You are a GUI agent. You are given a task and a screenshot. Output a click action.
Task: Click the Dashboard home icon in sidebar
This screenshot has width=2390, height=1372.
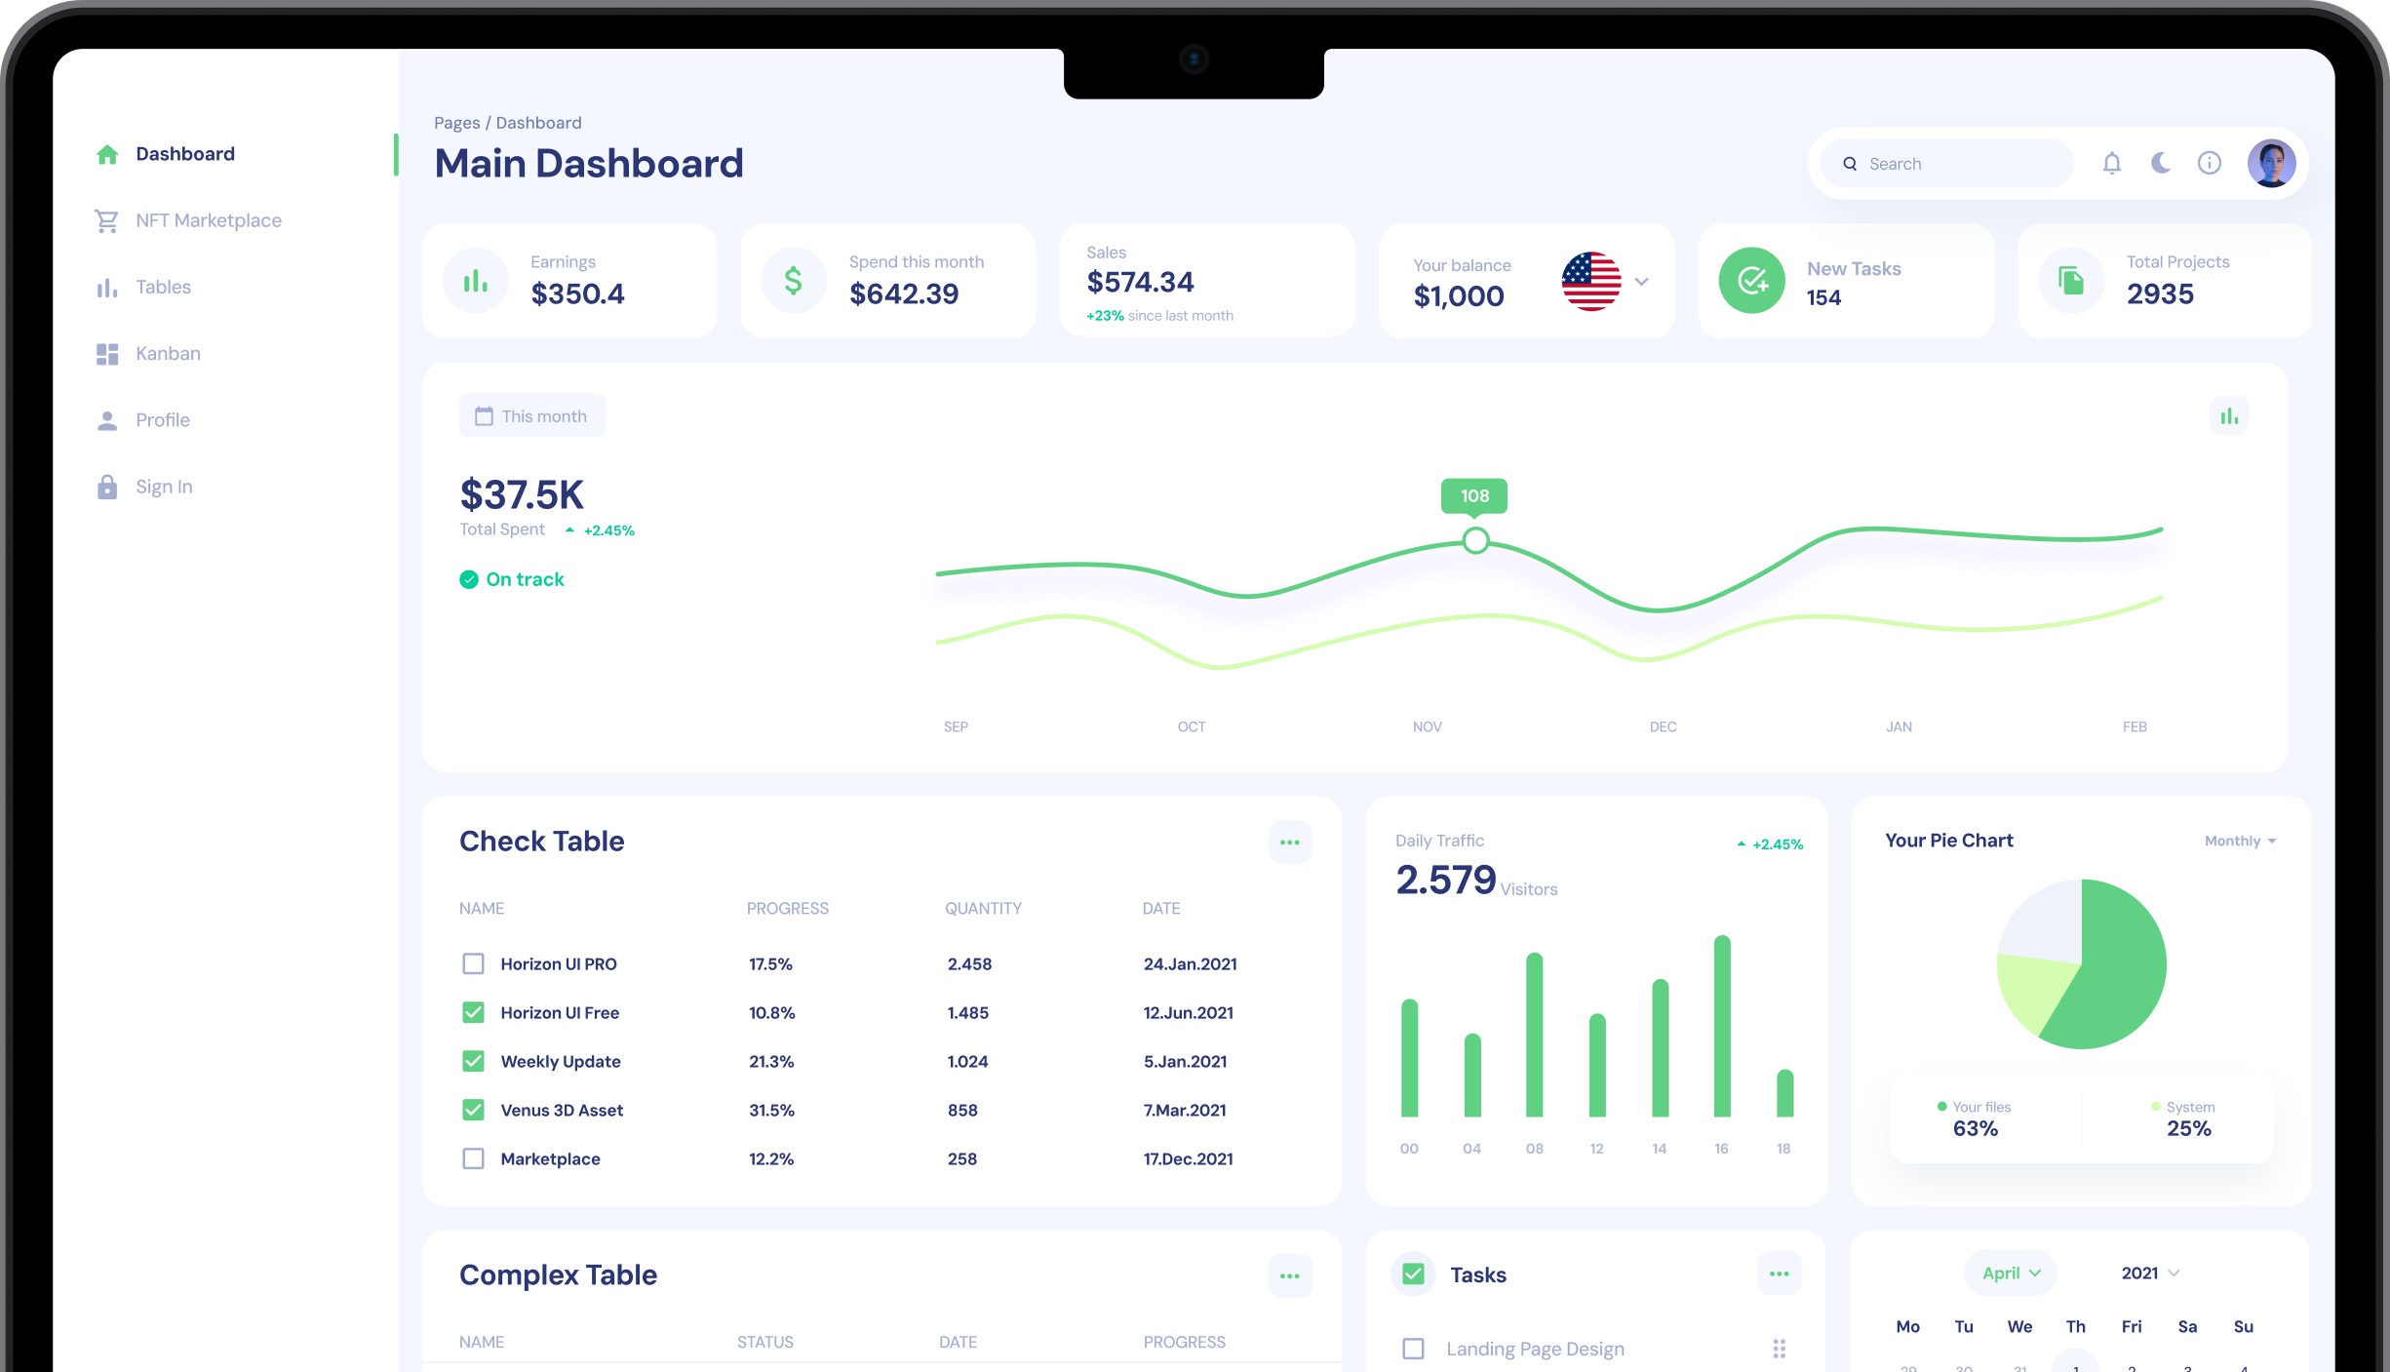tap(107, 154)
